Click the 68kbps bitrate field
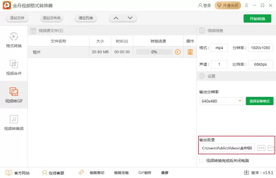This screenshot has height=178, width=276. [260, 64]
